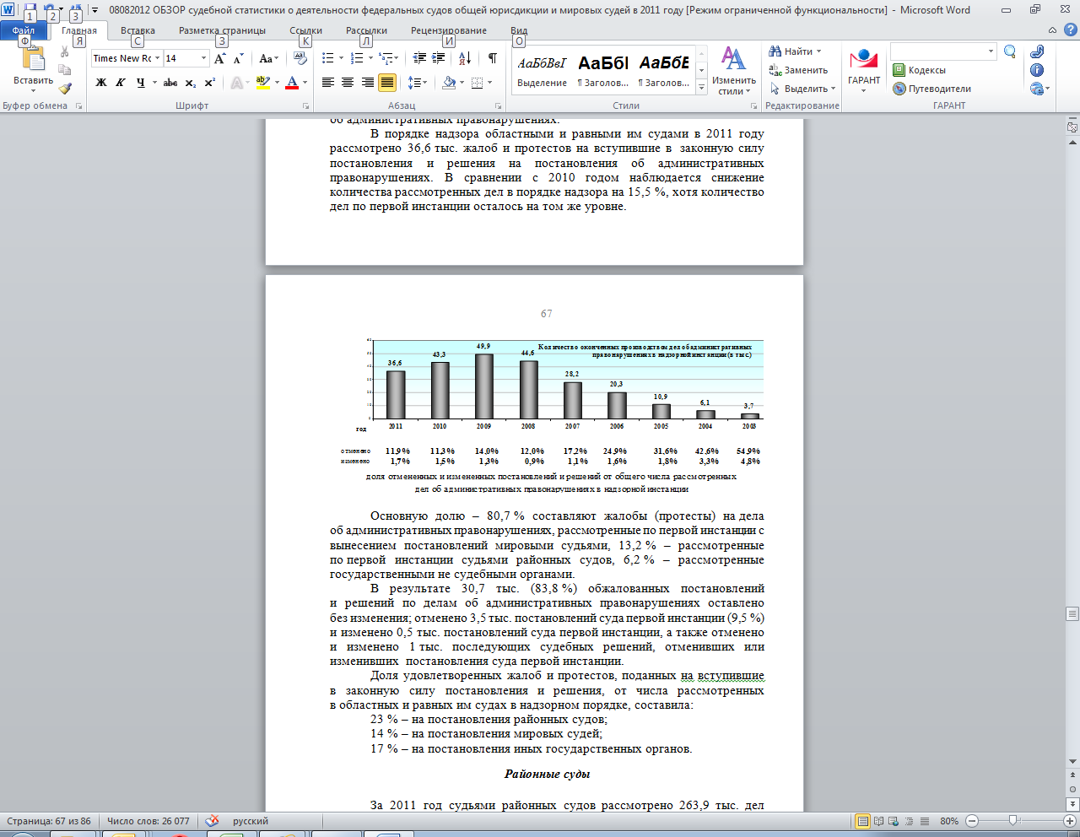Image resolution: width=1080 pixels, height=837 pixels.
Task: Click the spell check status icon
Action: 213,821
